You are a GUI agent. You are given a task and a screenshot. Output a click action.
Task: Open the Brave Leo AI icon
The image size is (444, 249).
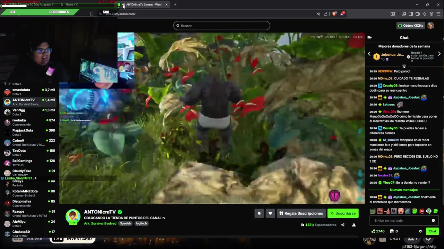click(425, 14)
